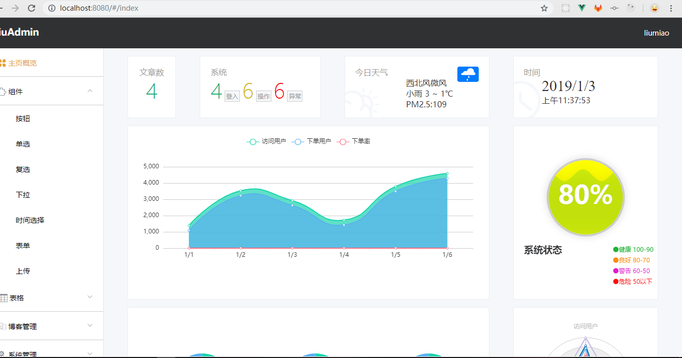The width and height of the screenshot is (682, 358).
Task: Open the Chrome profile avatar
Action: (655, 8)
